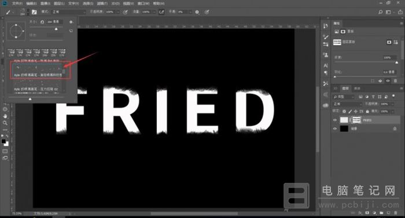The image size is (405, 218).
Task: Open the Filter menu (滤镜)
Action: (x=102, y=3)
